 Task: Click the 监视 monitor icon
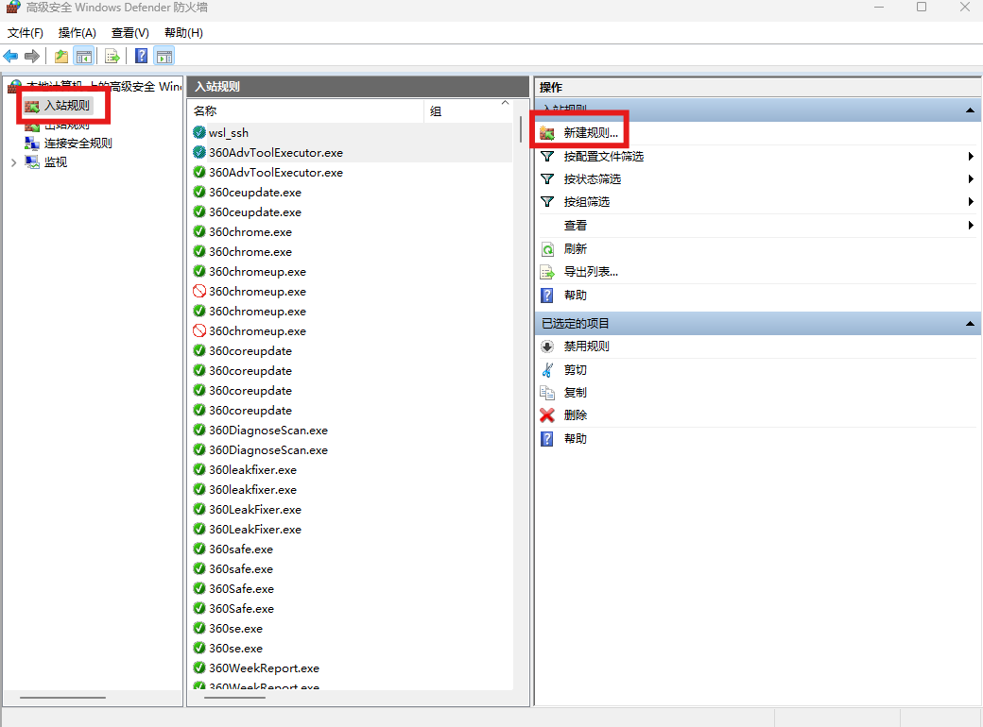tap(32, 162)
